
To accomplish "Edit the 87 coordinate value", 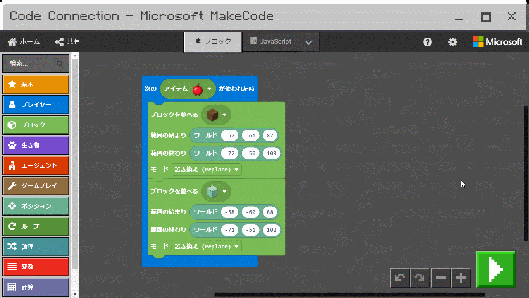I will tap(270, 136).
